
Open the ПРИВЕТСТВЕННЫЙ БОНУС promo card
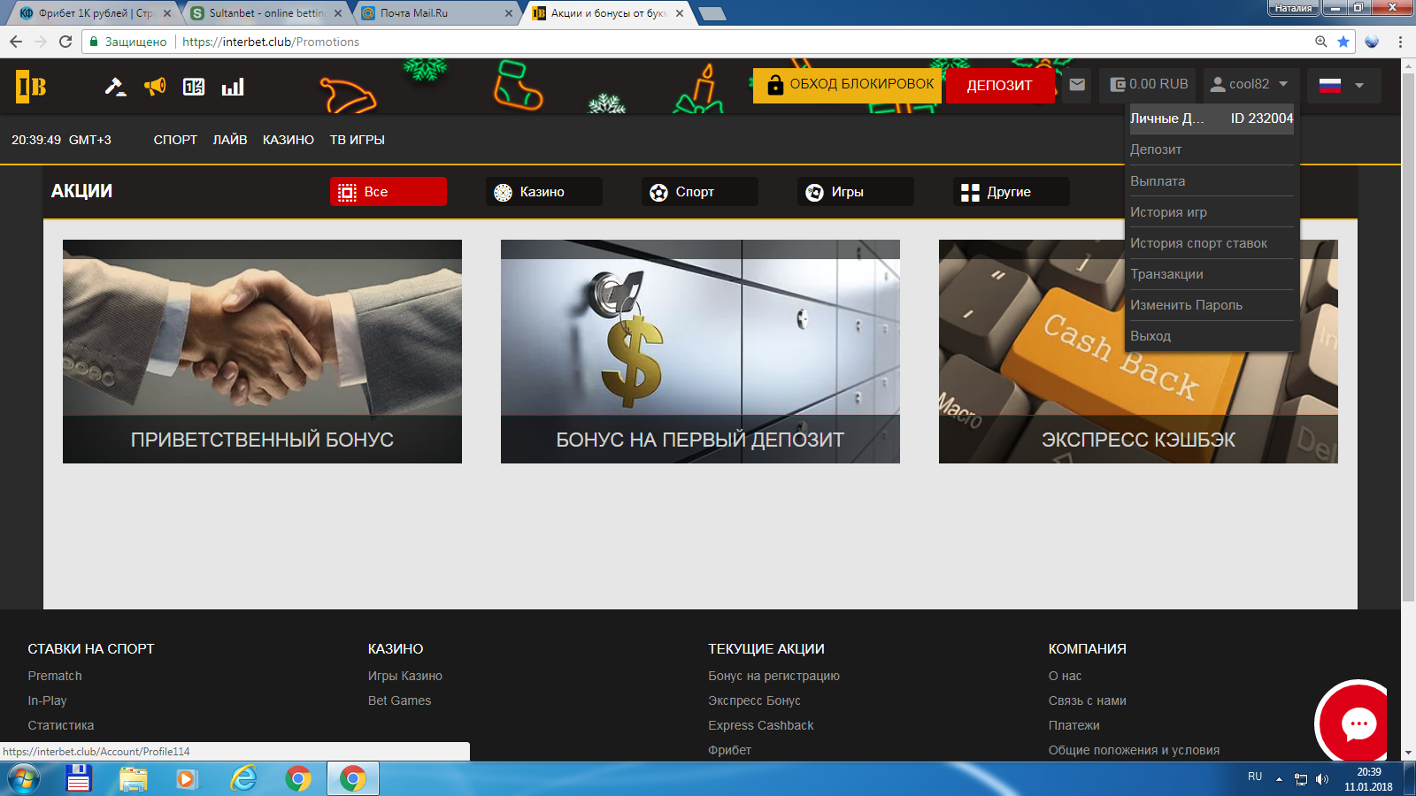[262, 351]
